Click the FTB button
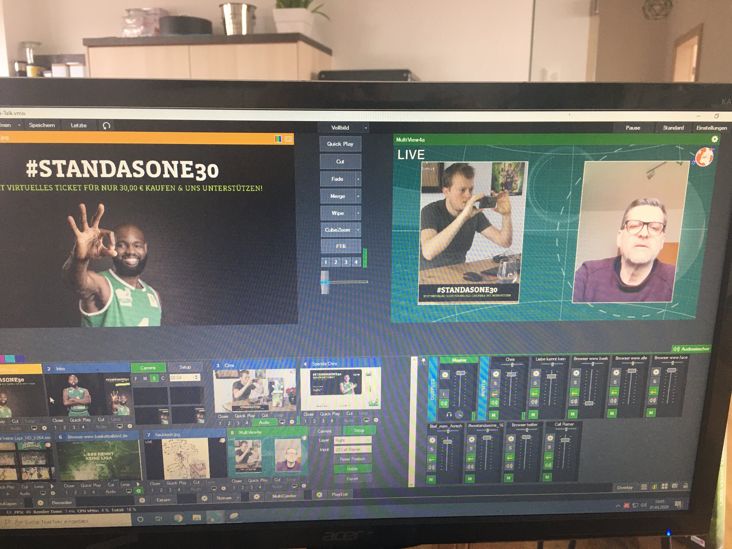The image size is (732, 549). (341, 246)
